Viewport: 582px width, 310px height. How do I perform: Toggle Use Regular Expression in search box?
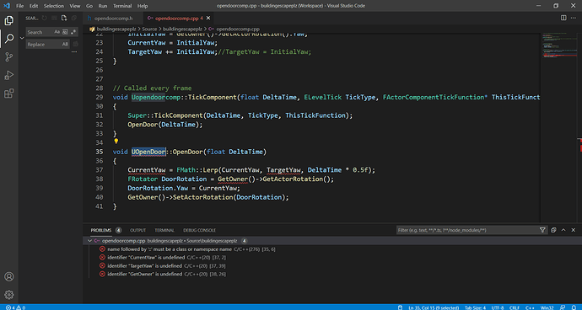coord(73,32)
